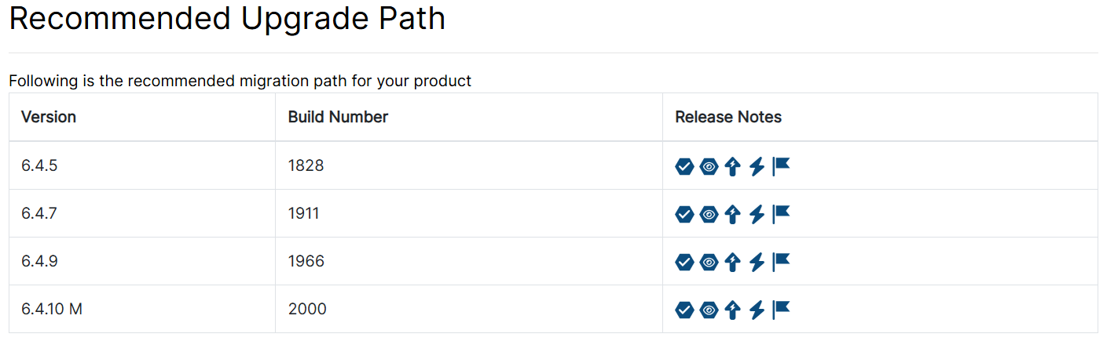The width and height of the screenshot is (1114, 341).
Task: Select the lightning bolt icon for 6.4.9
Action: click(x=757, y=262)
